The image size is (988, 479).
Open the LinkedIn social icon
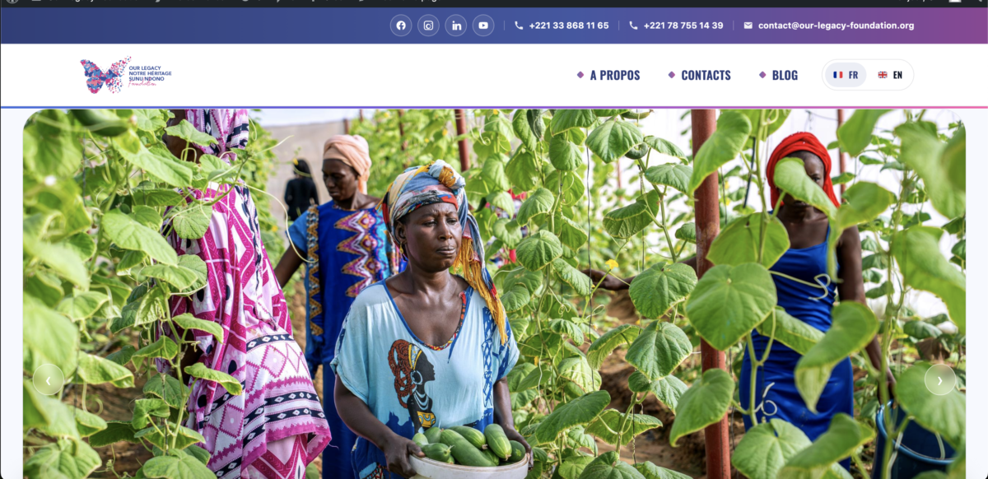coord(456,26)
